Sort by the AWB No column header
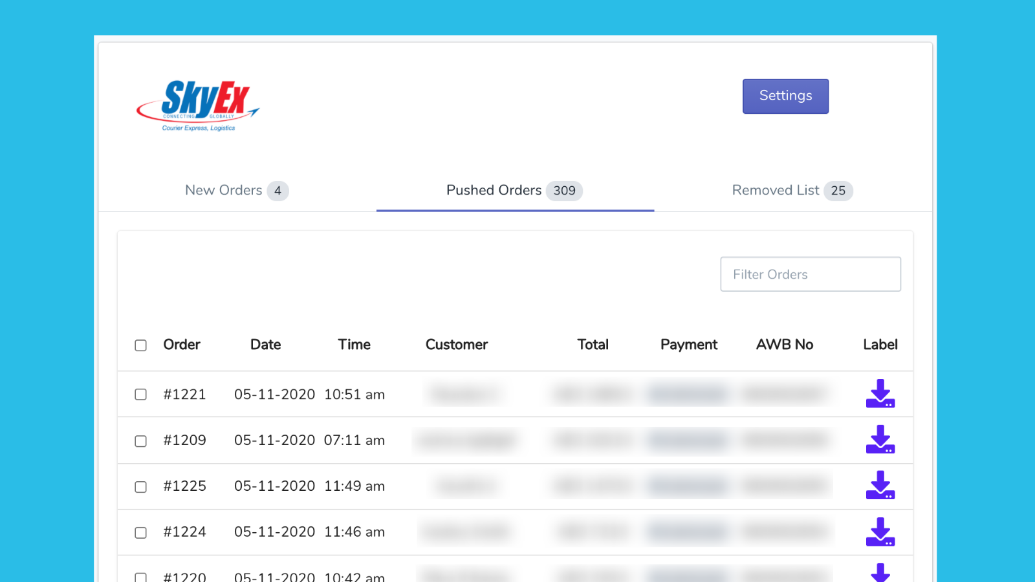Image resolution: width=1035 pixels, height=582 pixels. [784, 345]
